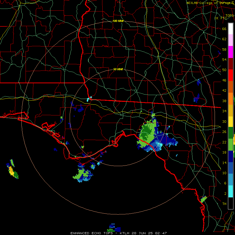The width and height of the screenshot is (235, 235).
Task: Click the light green legend swatch
Action: pyautogui.click(x=231, y=145)
